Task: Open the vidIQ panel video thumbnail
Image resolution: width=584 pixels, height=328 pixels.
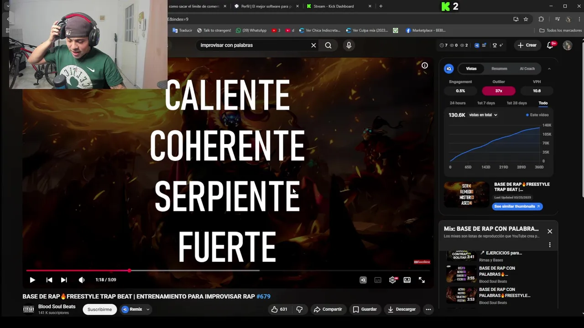Action: tap(466, 195)
